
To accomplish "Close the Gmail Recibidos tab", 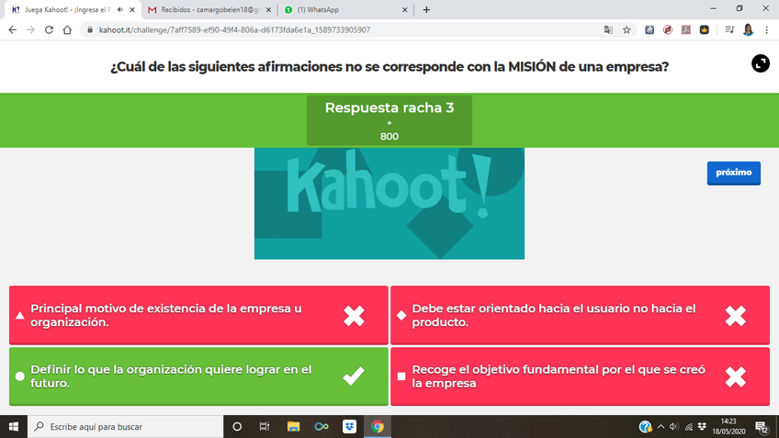I will pyautogui.click(x=268, y=9).
